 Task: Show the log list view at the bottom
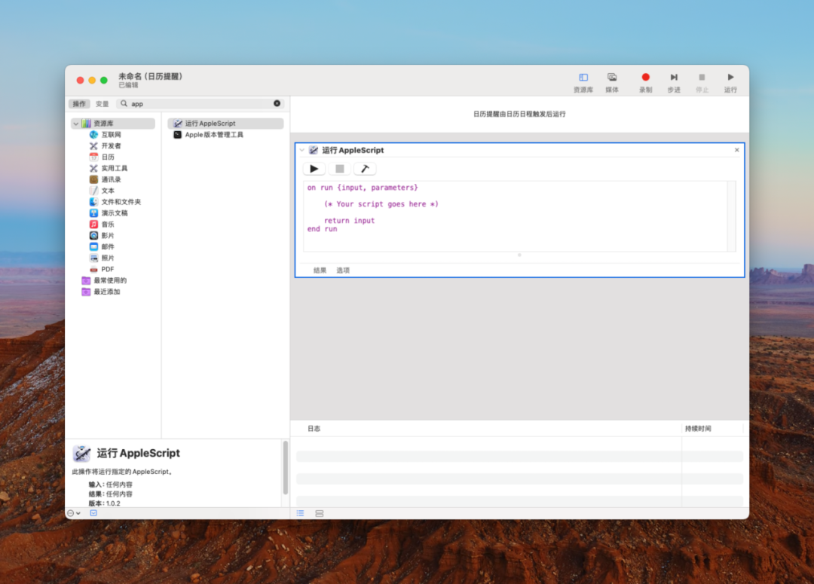pyautogui.click(x=301, y=513)
